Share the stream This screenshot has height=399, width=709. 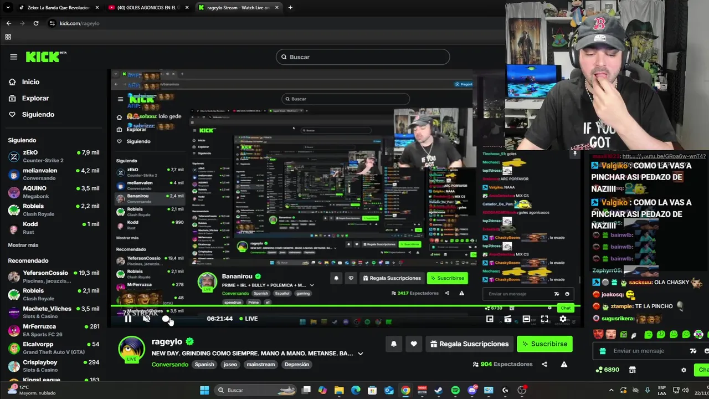[544, 365]
